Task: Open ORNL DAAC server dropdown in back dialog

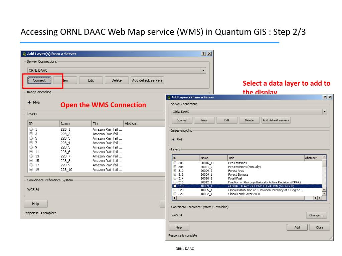Action: 203,70
